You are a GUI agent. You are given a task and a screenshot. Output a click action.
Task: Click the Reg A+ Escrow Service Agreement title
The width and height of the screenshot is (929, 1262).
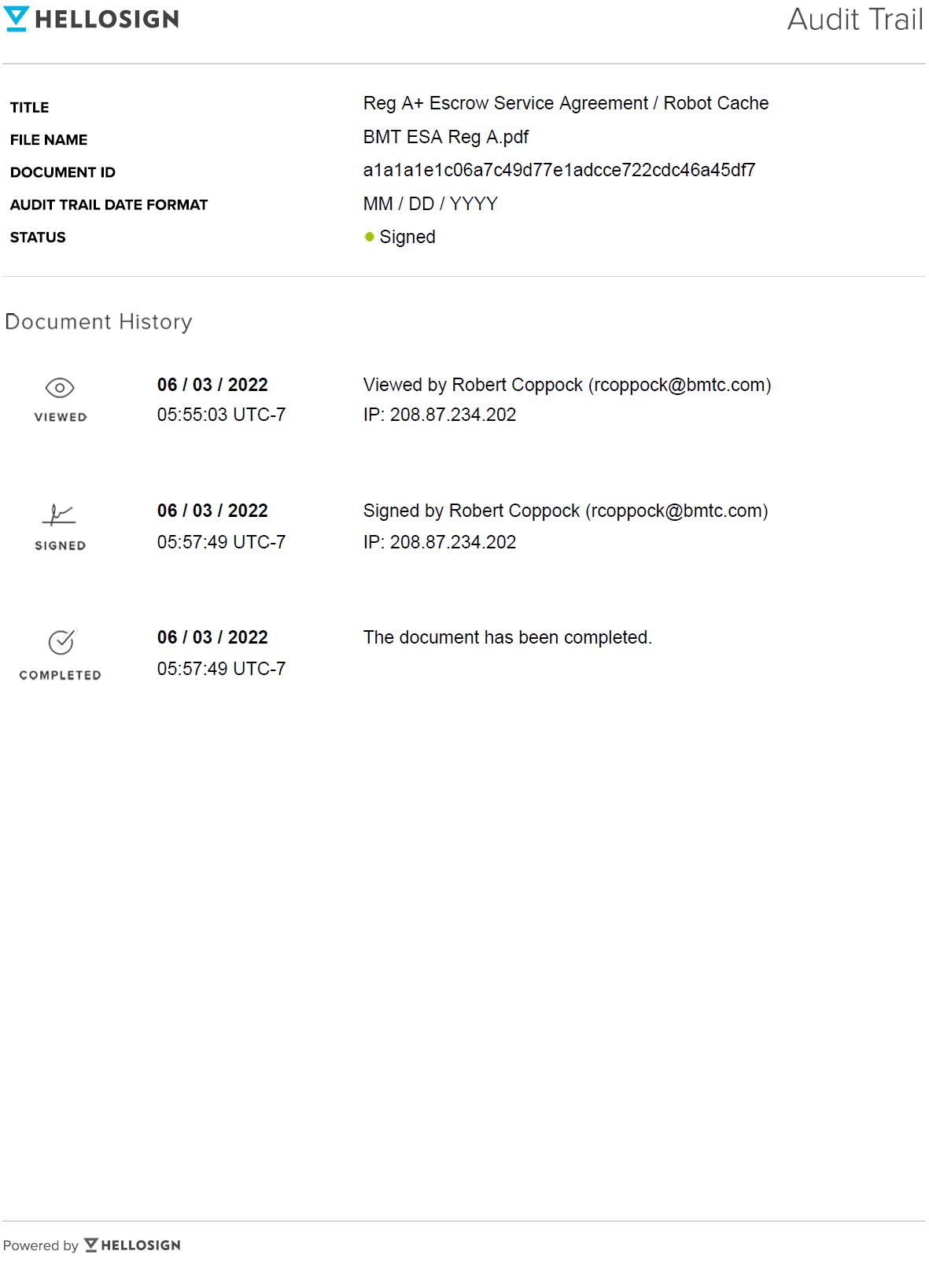[x=566, y=103]
